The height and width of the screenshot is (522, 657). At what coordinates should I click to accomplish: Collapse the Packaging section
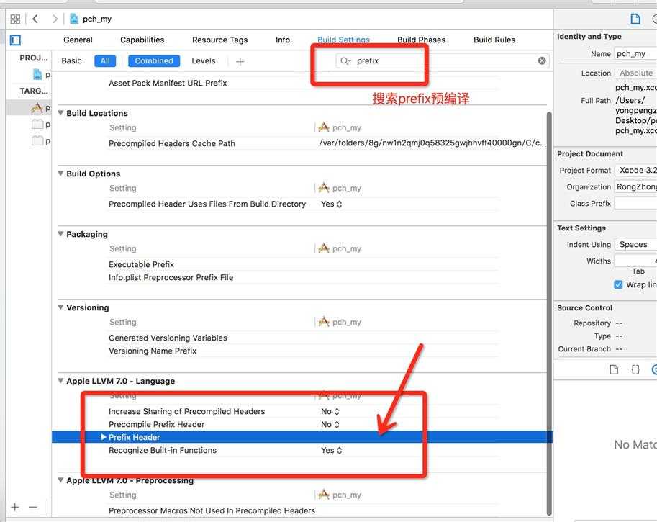(60, 233)
